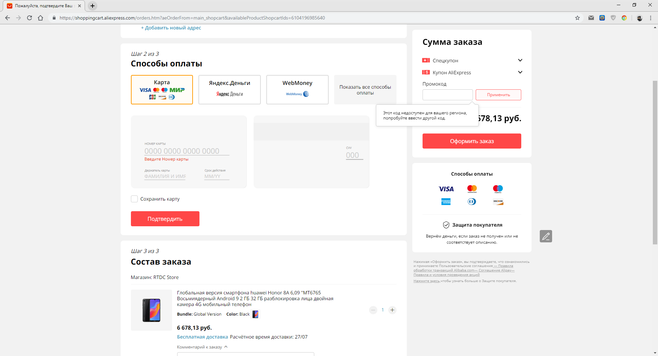Image resolution: width=658 pixels, height=356 pixels.
Task: Bookmark this page with the star icon
Action: click(x=577, y=18)
